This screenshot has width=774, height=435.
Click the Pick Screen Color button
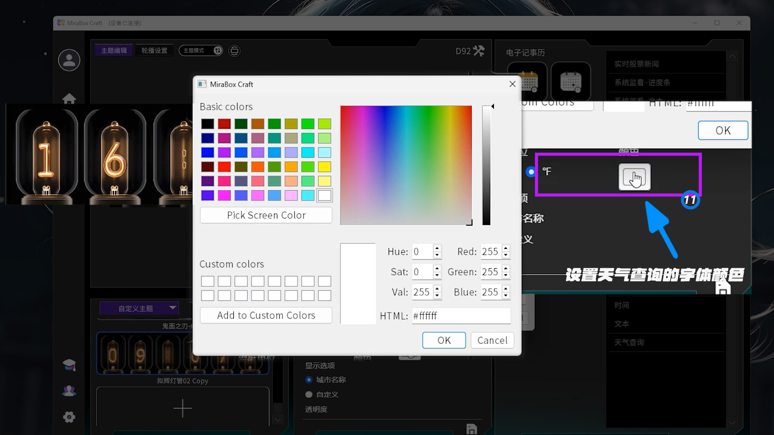pyautogui.click(x=266, y=215)
